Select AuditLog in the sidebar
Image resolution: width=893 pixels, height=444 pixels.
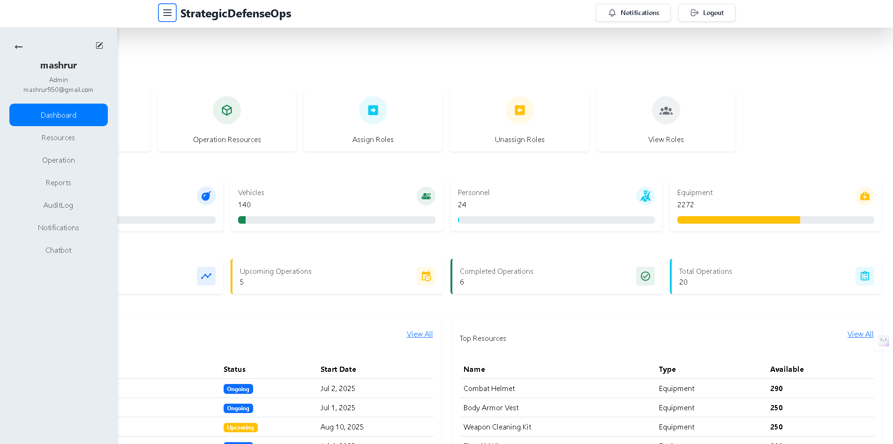[59, 205]
